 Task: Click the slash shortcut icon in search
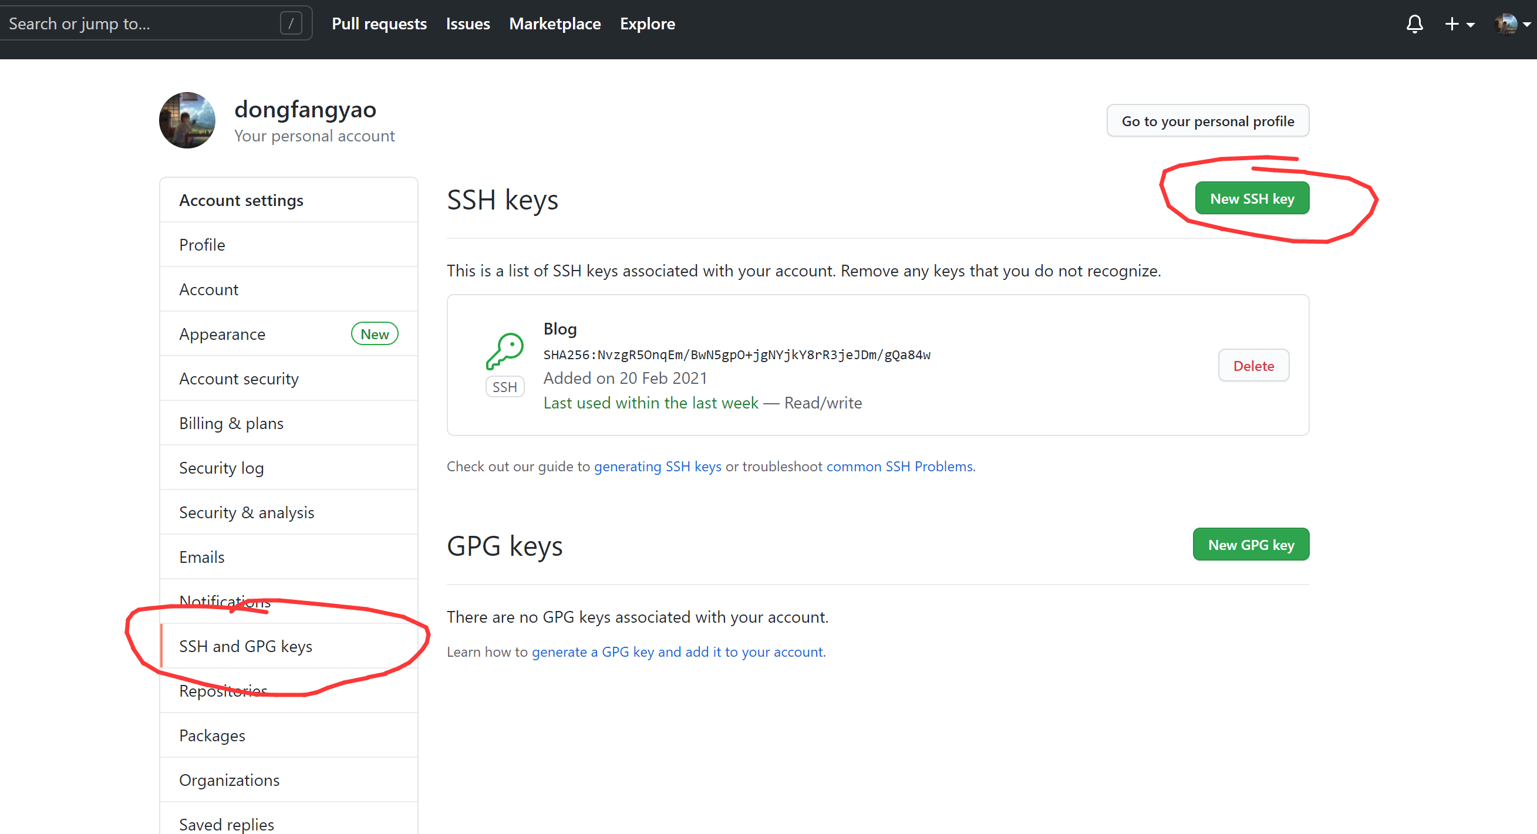[291, 24]
